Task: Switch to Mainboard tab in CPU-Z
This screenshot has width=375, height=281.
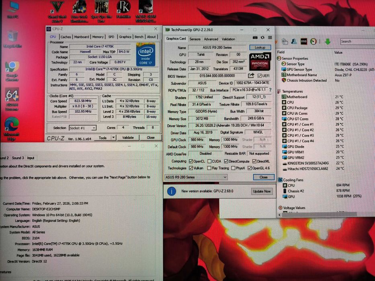Action: [x=82, y=37]
